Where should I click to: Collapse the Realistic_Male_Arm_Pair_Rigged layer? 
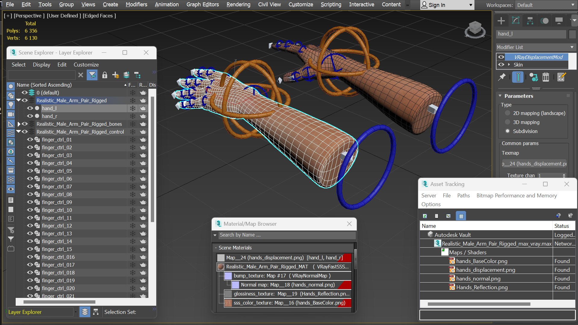19,101
